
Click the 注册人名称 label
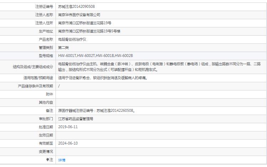44,15
